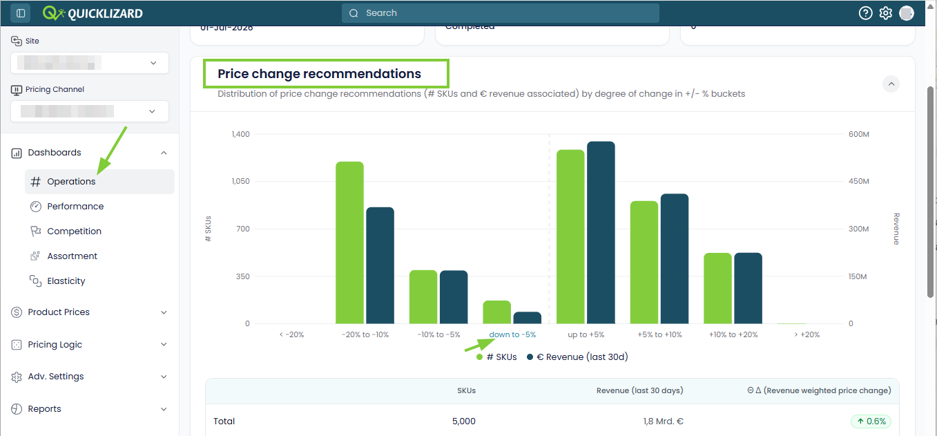Click the search magnifier icon
Viewport: 937px width, 436px height.
(x=354, y=13)
